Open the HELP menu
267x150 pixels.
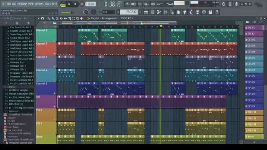[55, 4]
